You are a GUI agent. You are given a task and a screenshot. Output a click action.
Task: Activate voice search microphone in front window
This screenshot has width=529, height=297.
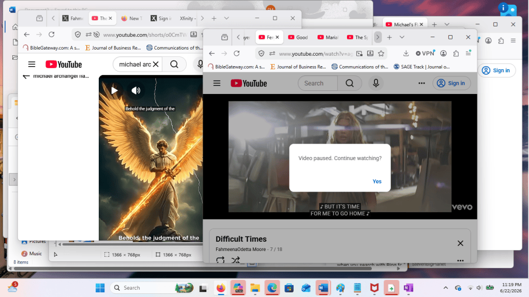tap(376, 83)
